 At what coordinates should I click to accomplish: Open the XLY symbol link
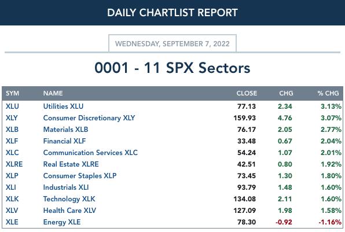coord(12,118)
